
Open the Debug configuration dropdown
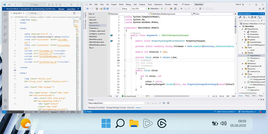coord(126,9)
